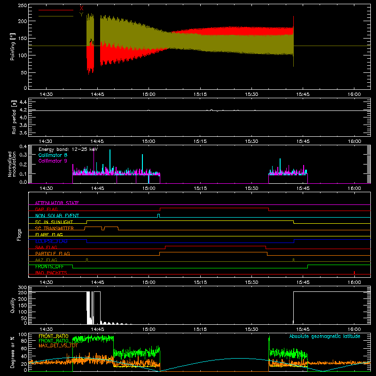Click the 15:15 label under Roll period plot
This screenshot has height=376, width=376.
[x=200, y=141]
